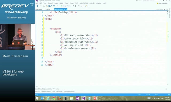The width and height of the screenshot is (171, 102).
Task: Click the on-screen keyboard tray icon
Action: 149,99
